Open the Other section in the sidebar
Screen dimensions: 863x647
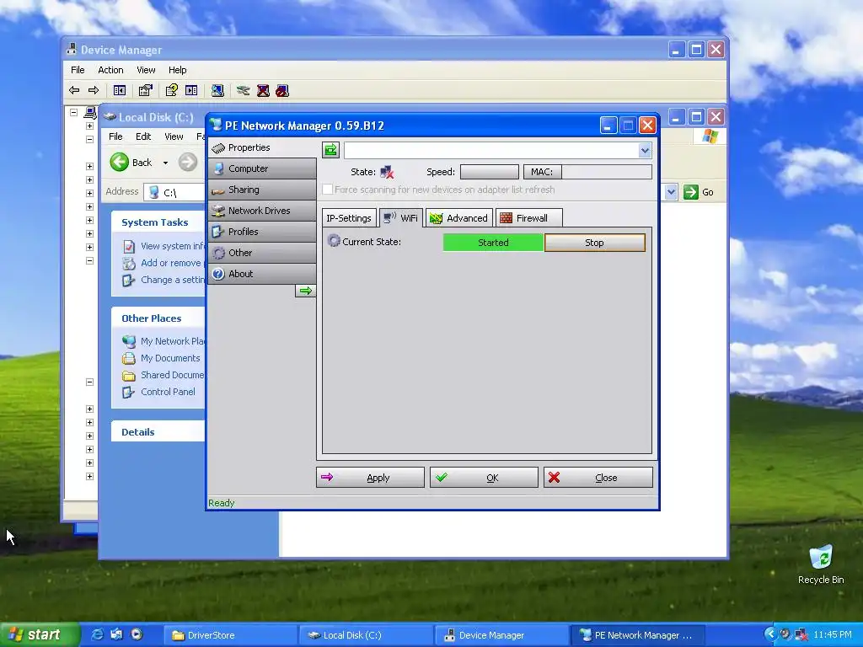click(x=262, y=253)
